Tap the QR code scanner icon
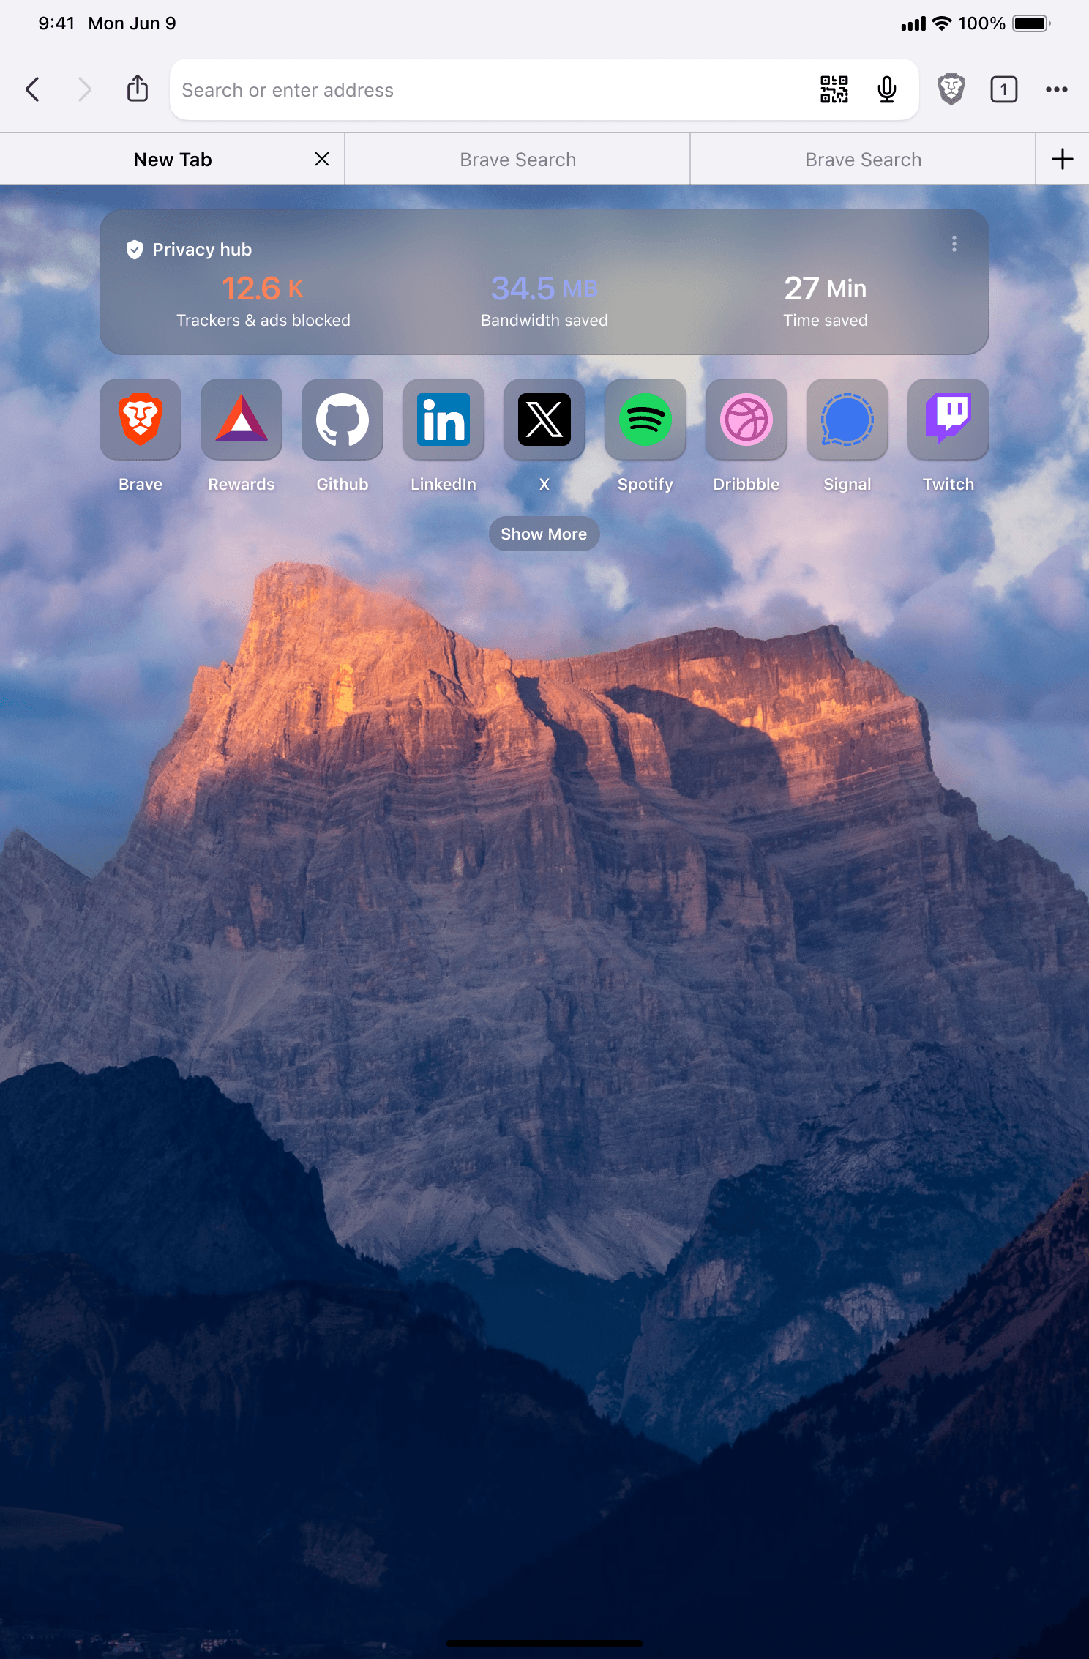The image size is (1089, 1659). pyautogui.click(x=834, y=89)
